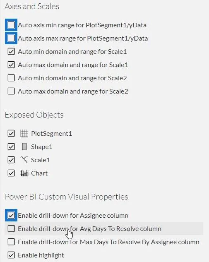Check auto min domain and range for Scale2

coord(11,78)
